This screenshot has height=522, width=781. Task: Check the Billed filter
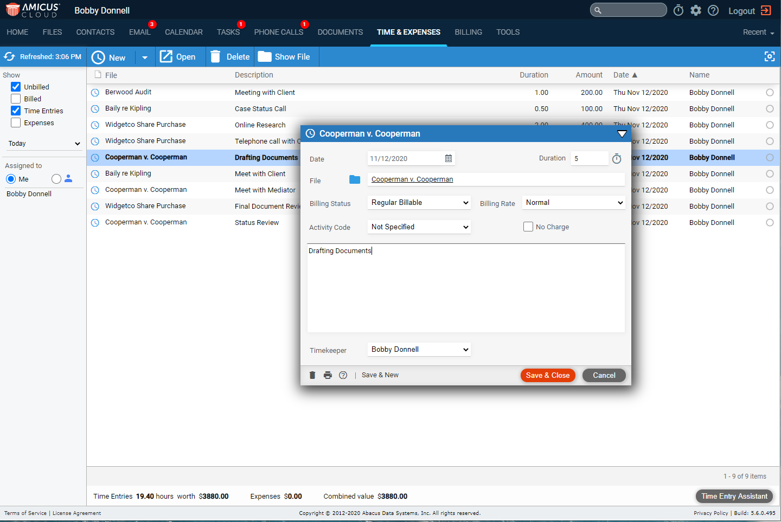click(x=16, y=99)
